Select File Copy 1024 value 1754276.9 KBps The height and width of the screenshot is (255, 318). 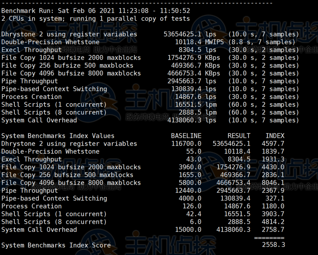[194, 58]
